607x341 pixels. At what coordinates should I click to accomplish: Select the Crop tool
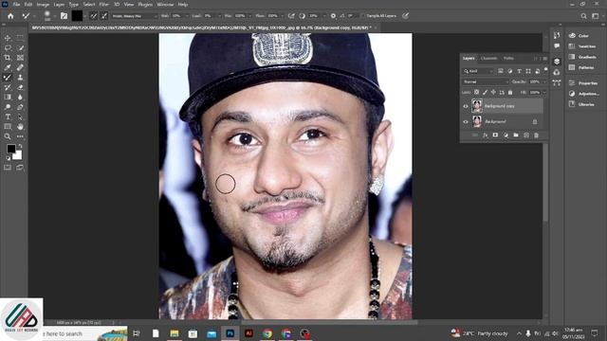click(x=8, y=58)
